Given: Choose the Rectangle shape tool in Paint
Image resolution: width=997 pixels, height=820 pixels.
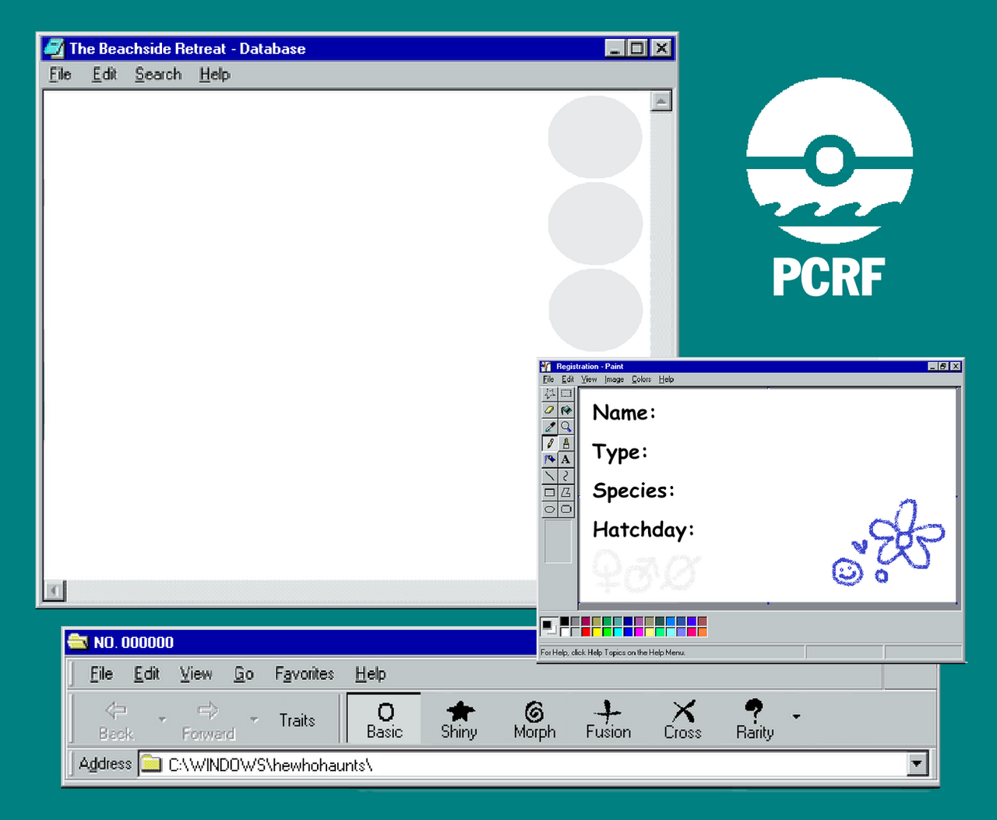Looking at the screenshot, I should pos(550,492).
